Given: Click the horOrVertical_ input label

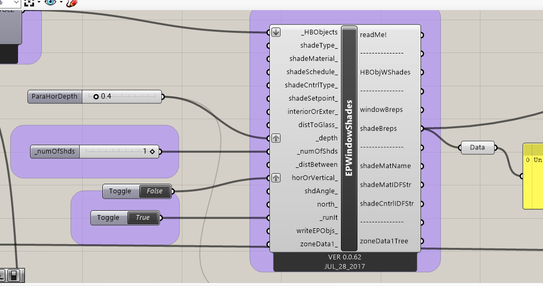Looking at the screenshot, I should (315, 178).
